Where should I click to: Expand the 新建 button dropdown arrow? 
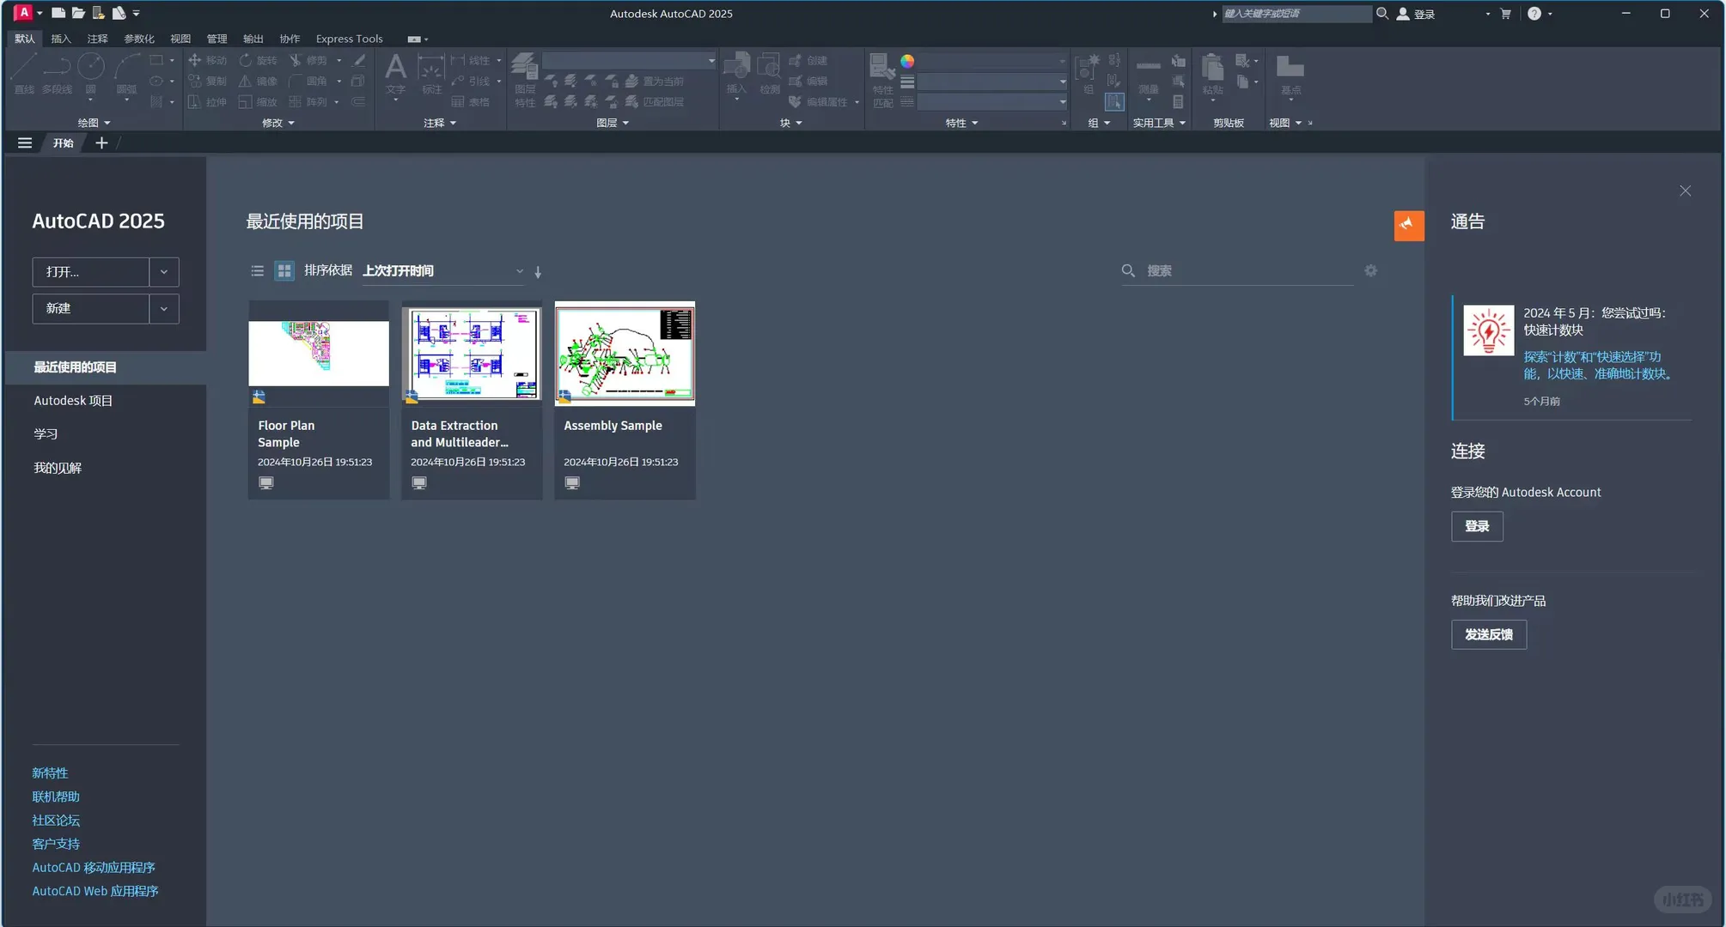point(164,309)
